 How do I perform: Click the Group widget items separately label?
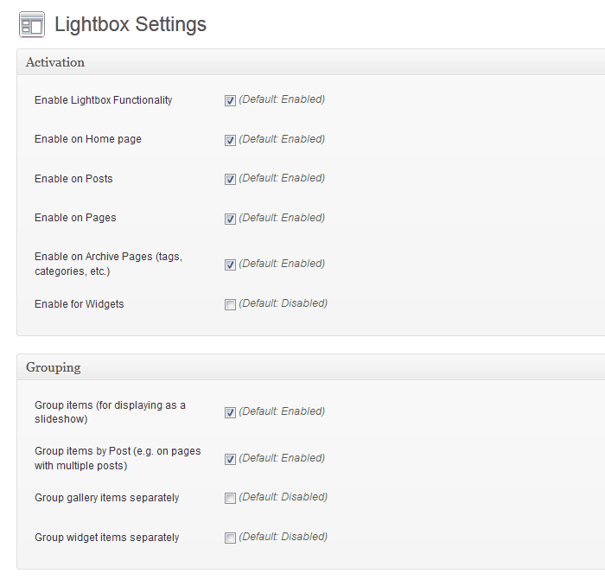[107, 538]
